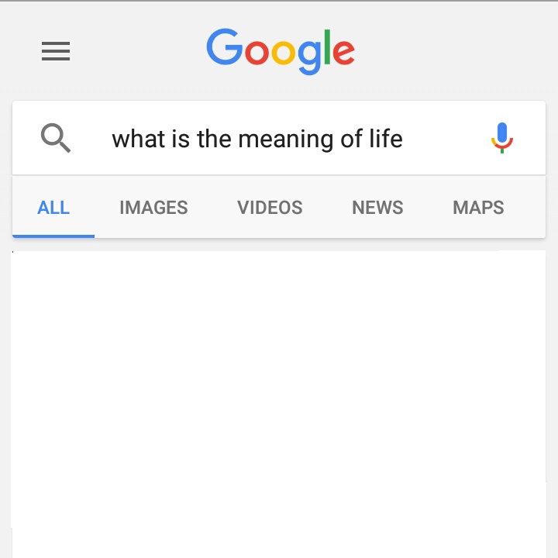Open the hamburger menu
This screenshot has height=558, width=558.
click(56, 51)
